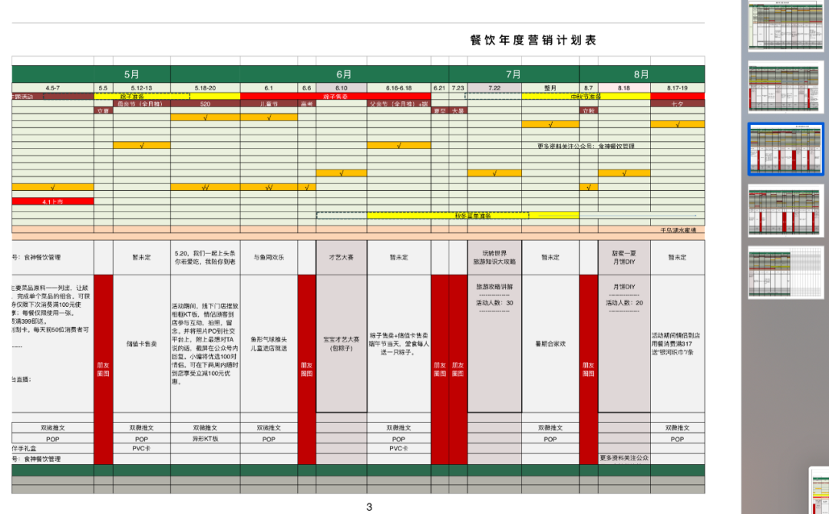Click the title 餐饮年度营销计划表
Screen dimensions: 829x514
pos(533,40)
